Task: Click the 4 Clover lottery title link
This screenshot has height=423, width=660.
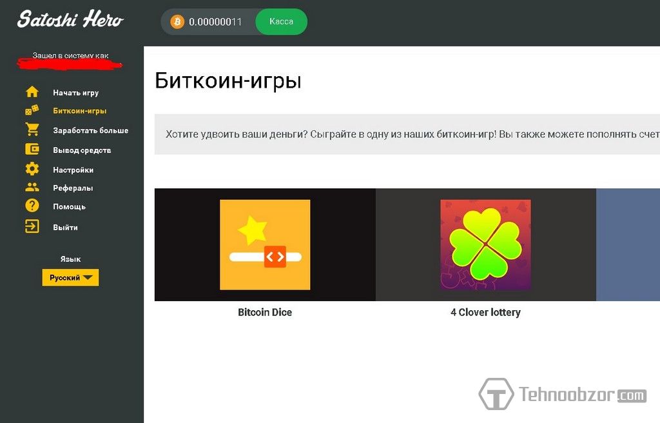Action: pyautogui.click(x=485, y=312)
